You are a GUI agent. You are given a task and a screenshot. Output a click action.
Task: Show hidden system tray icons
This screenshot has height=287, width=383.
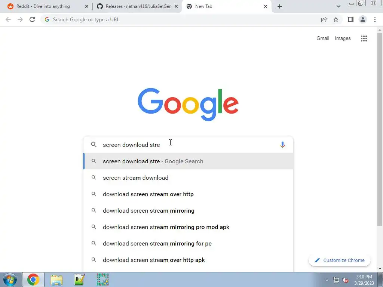click(327, 280)
